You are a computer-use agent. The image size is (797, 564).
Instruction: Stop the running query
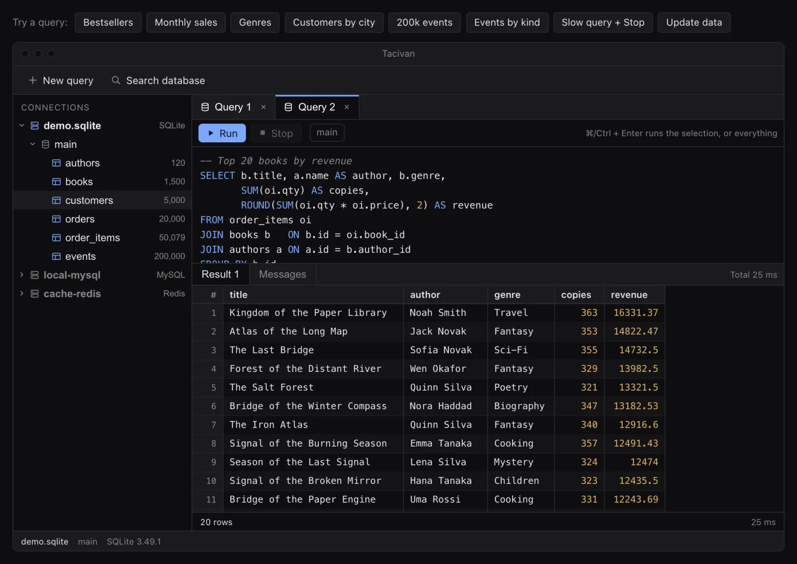click(x=276, y=133)
